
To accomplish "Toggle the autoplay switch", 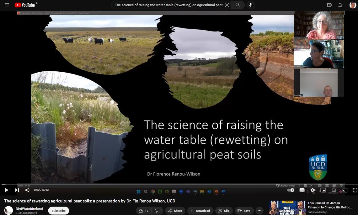I will pyautogui.click(x=291, y=190).
